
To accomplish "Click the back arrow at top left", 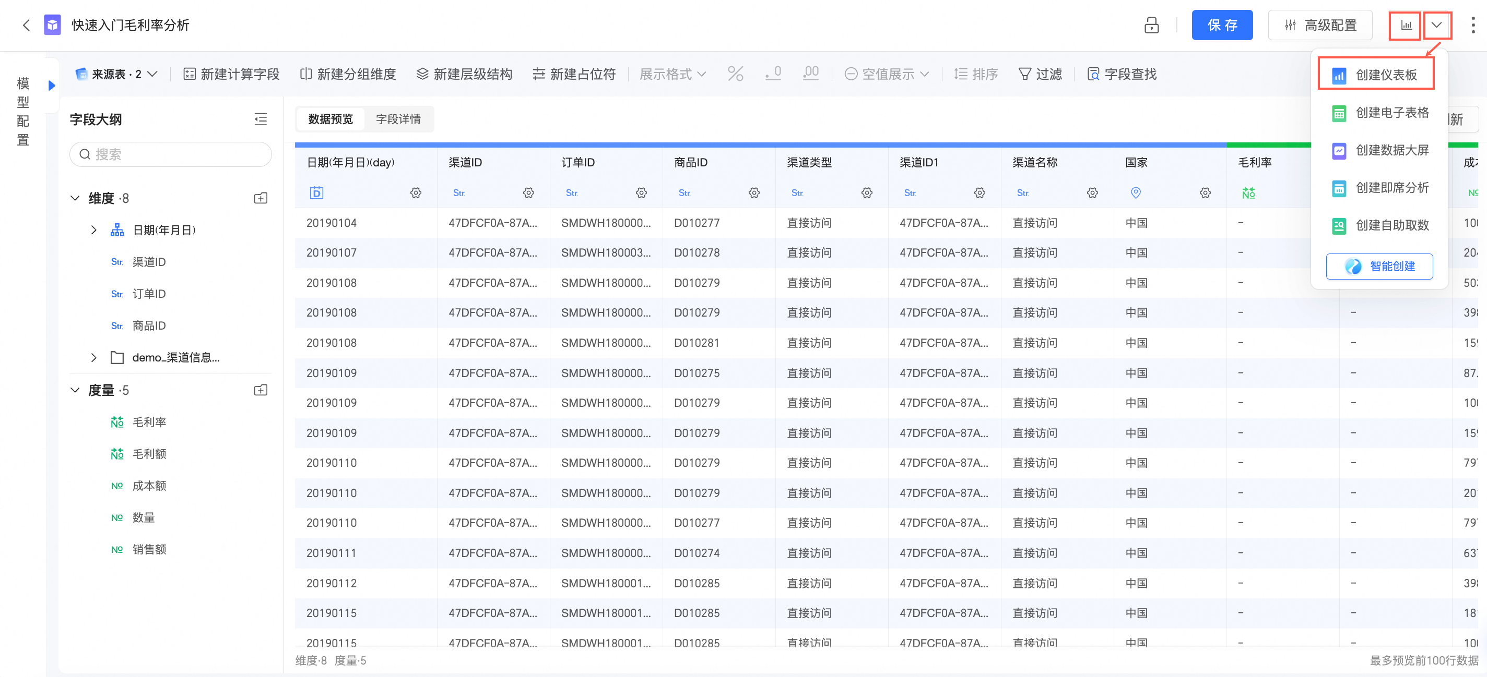I will tap(26, 25).
